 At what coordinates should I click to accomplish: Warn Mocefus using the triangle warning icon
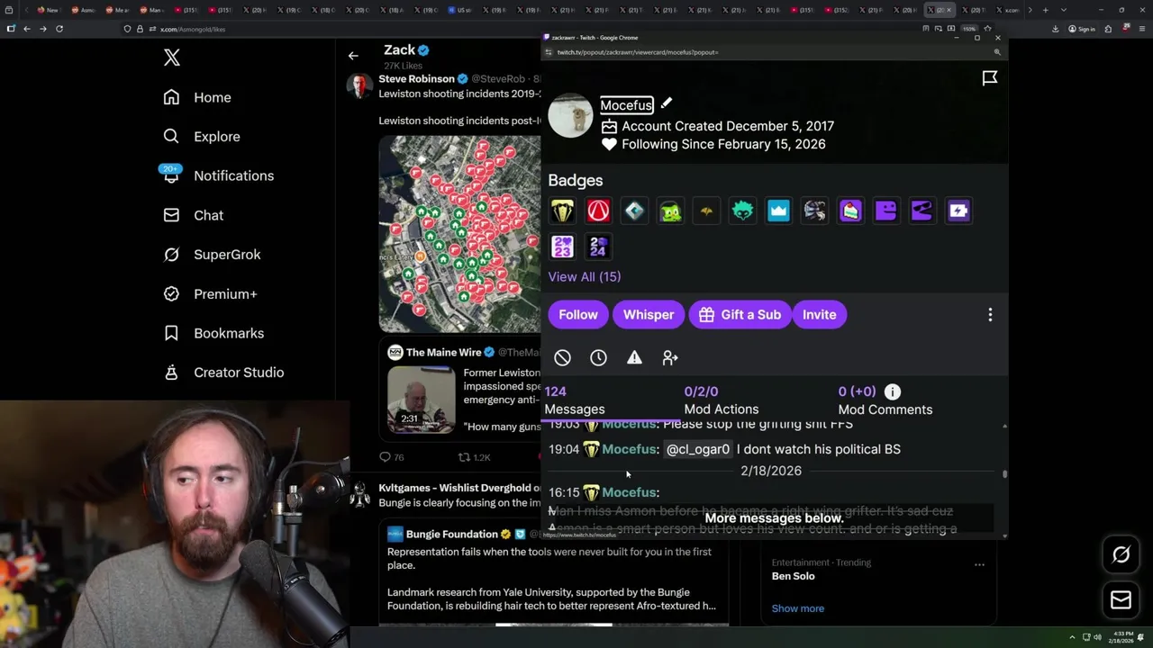[x=634, y=358]
